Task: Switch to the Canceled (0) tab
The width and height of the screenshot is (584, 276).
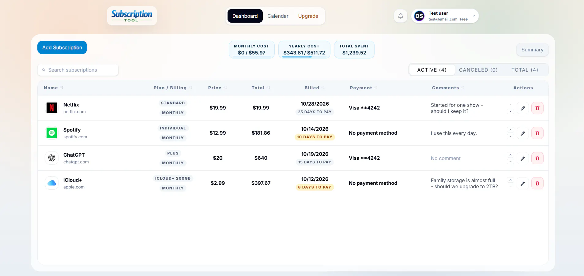Action: coord(478,70)
